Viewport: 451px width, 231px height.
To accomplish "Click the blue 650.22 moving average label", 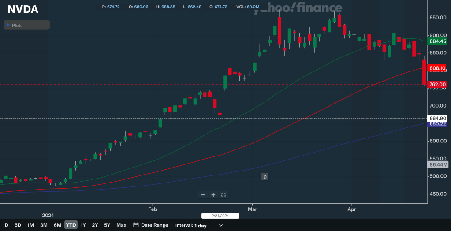I will pos(438,124).
